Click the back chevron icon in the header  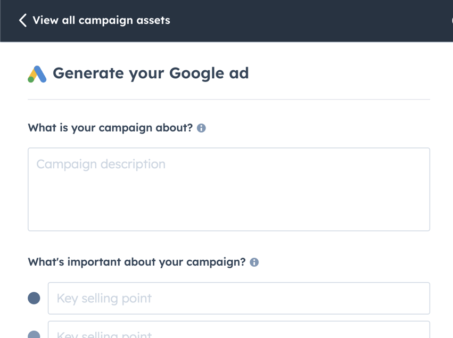coord(21,20)
